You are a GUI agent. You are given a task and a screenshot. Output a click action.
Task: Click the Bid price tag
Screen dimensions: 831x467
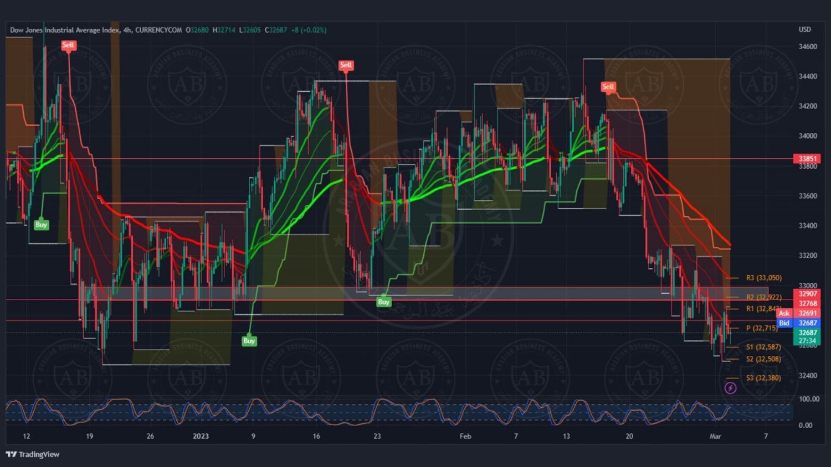[x=784, y=323]
